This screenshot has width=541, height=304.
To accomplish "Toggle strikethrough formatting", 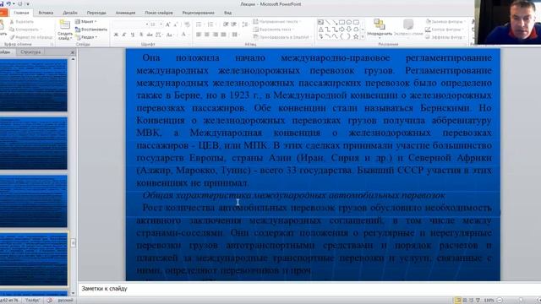I will click(x=150, y=35).
